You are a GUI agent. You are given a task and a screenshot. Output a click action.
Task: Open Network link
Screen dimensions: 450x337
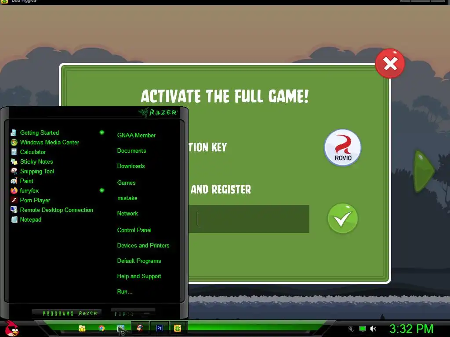127,214
